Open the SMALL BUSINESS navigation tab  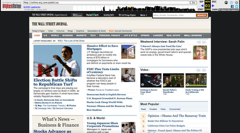tap(193, 35)
